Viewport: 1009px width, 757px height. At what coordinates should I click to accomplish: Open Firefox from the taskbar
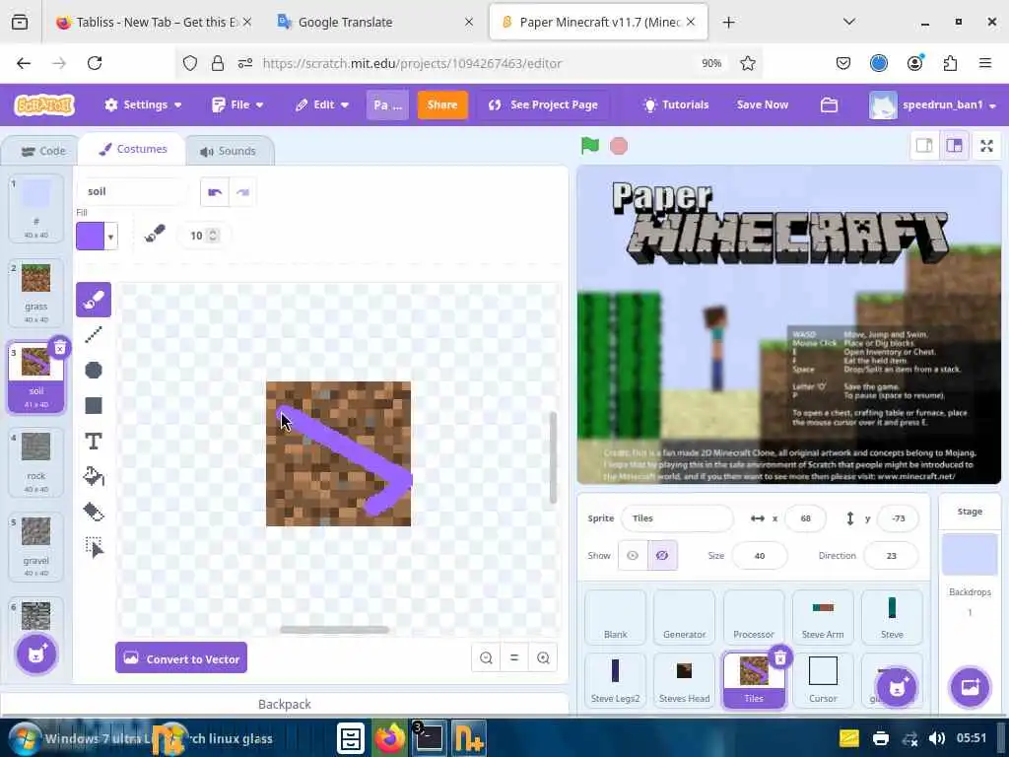[x=388, y=738]
